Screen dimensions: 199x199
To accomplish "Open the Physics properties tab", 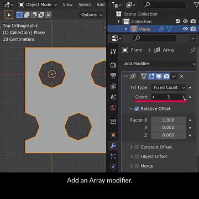I will pos(113,167).
